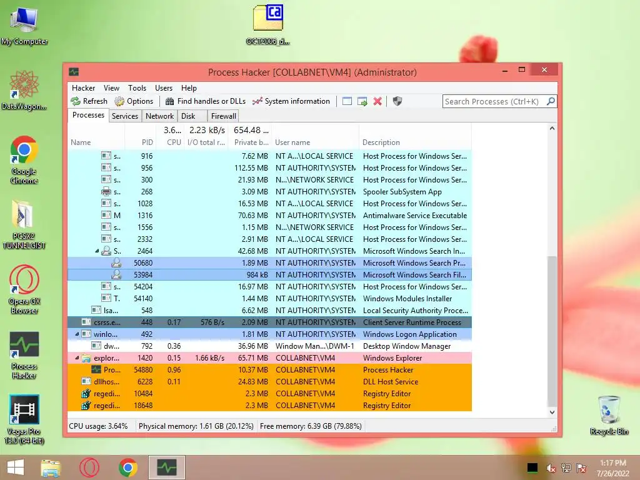This screenshot has height=480, width=640.
Task: Open System information graph window
Action: [x=291, y=101]
